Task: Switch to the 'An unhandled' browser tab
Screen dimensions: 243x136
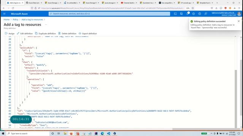Action: click(x=72, y=3)
